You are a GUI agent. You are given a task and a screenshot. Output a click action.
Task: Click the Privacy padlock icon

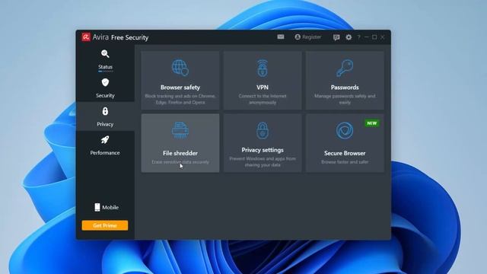105,111
